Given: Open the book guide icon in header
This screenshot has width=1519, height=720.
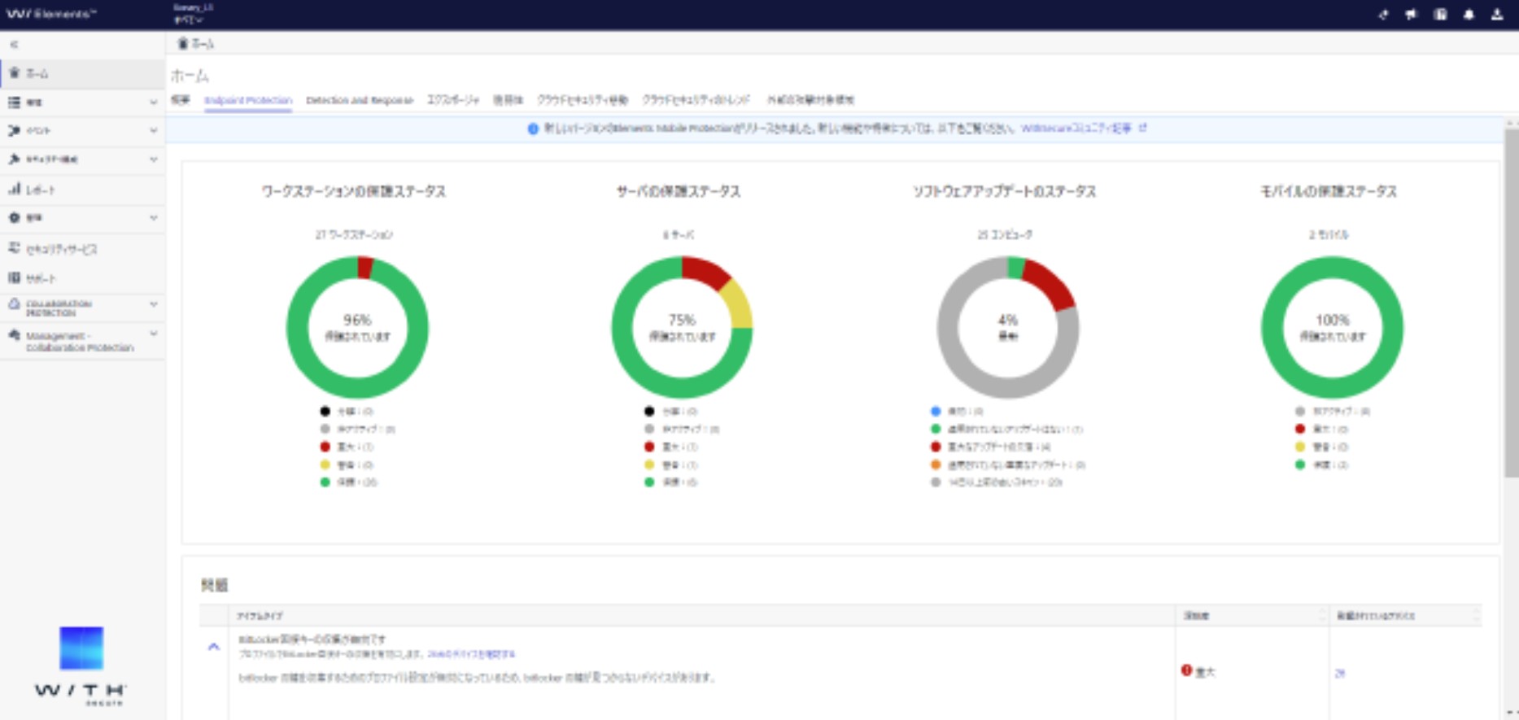Looking at the screenshot, I should pos(1440,15).
